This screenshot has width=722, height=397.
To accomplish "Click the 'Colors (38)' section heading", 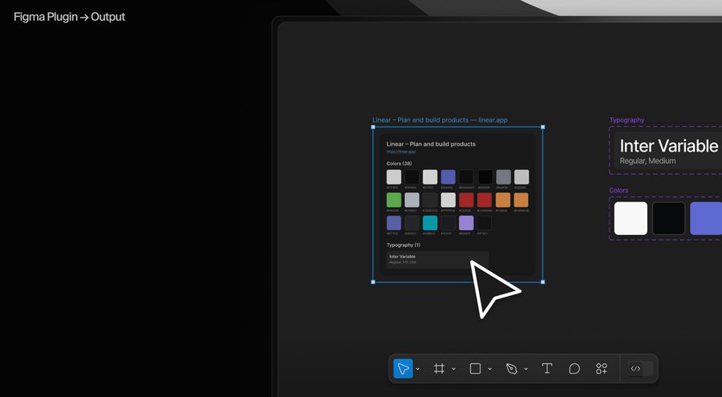I will (400, 164).
